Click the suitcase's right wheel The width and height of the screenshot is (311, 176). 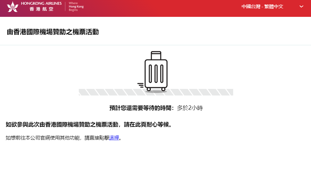coord(163,89)
